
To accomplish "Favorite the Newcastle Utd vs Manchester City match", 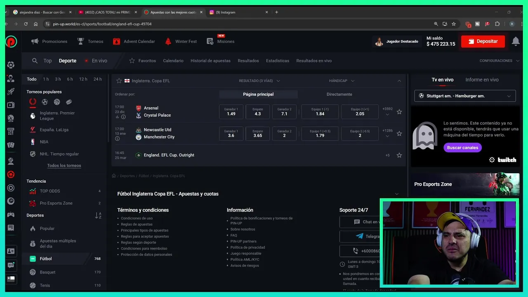I will [x=399, y=134].
